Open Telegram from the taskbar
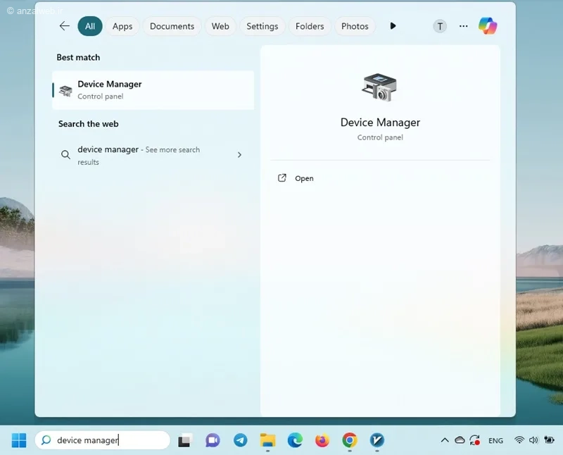This screenshot has width=563, height=455. pyautogui.click(x=240, y=440)
